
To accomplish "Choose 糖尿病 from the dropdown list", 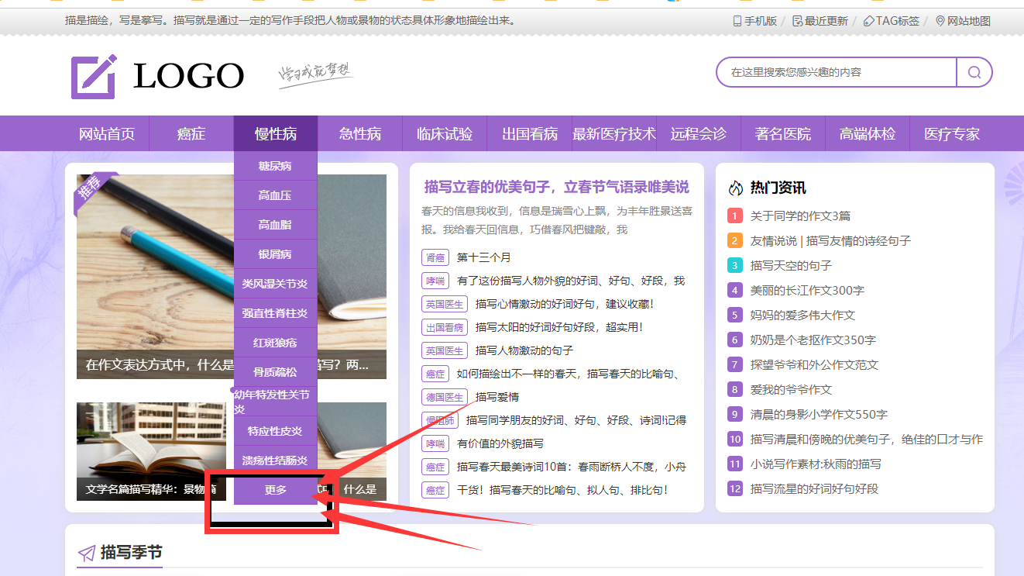I will pyautogui.click(x=276, y=166).
